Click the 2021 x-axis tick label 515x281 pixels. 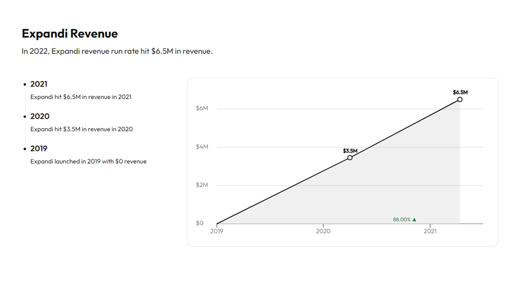point(430,231)
